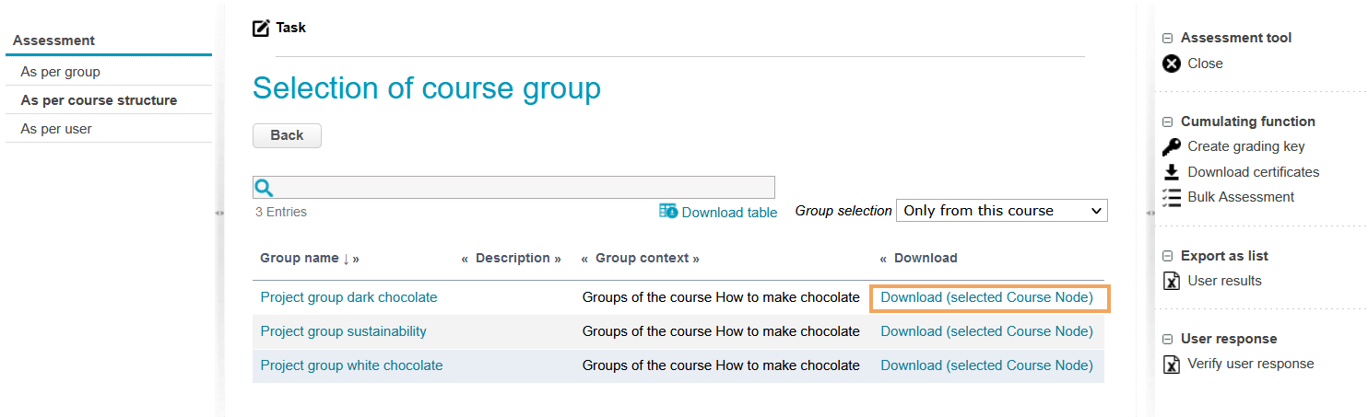Click the key icon for Create grading key

[1171, 146]
